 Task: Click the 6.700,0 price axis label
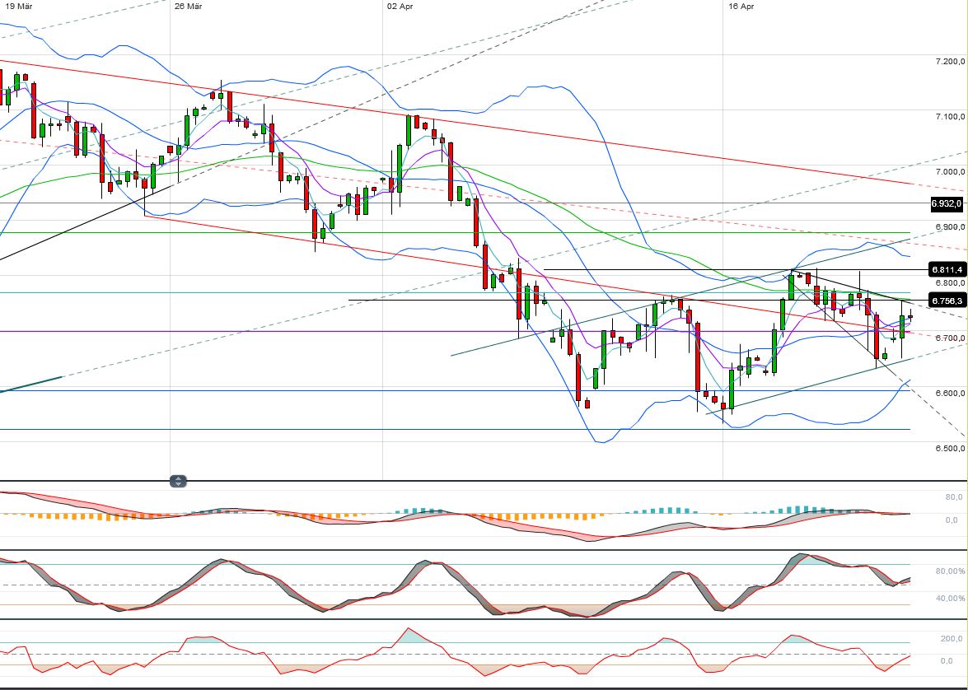[x=950, y=338]
